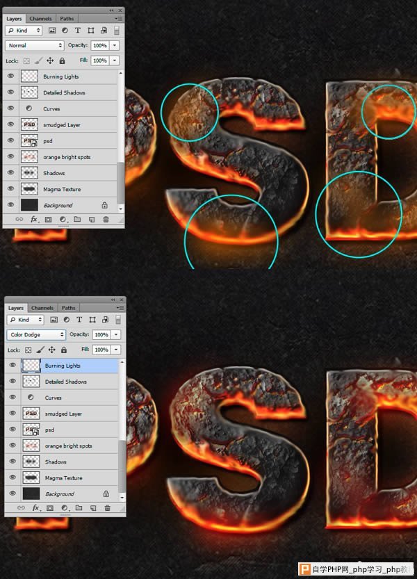The image size is (417, 579).
Task: Select Layers tab in the Normal-mode panel
Action: click(x=14, y=19)
